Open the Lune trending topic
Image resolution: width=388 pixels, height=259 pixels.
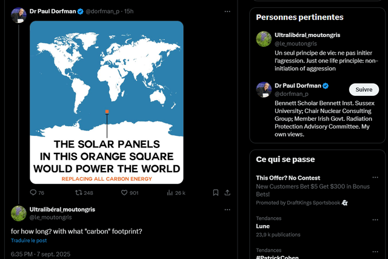click(263, 226)
